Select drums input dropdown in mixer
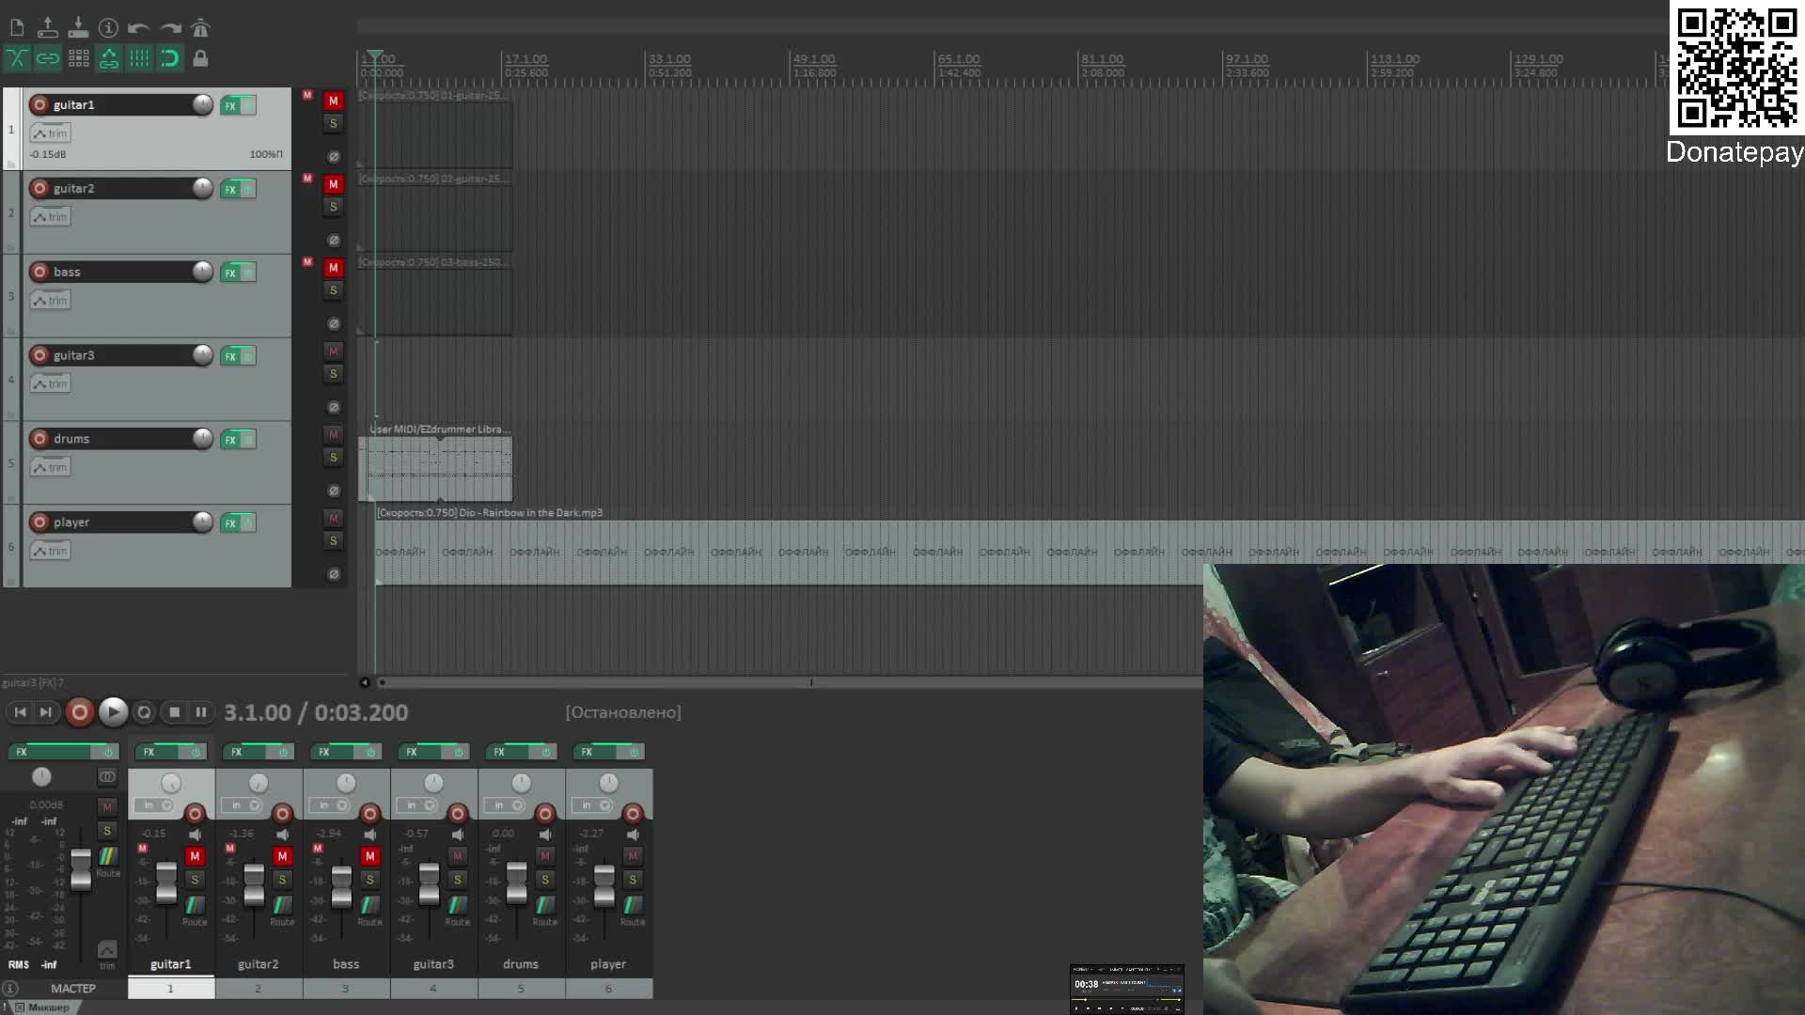 click(505, 805)
